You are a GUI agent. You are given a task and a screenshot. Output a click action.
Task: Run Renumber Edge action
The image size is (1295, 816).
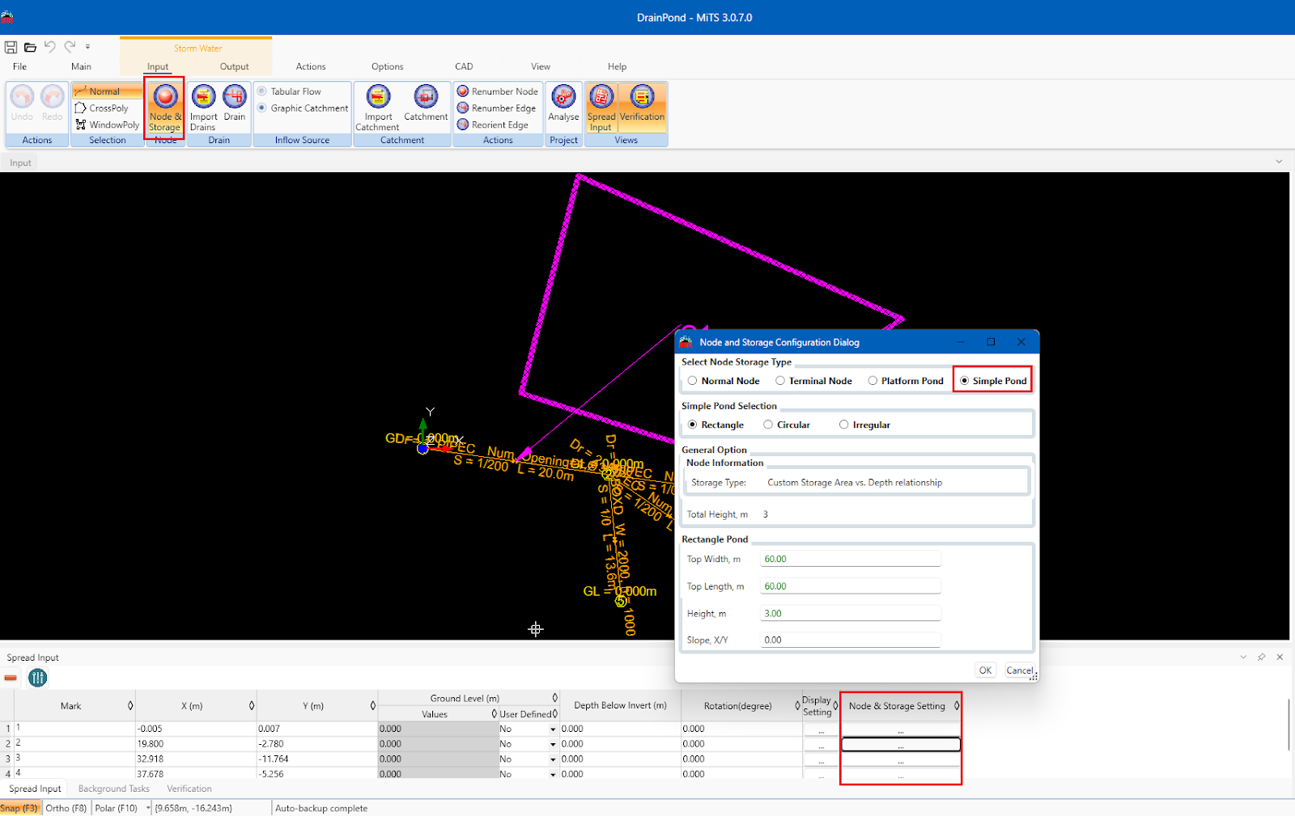coord(497,108)
